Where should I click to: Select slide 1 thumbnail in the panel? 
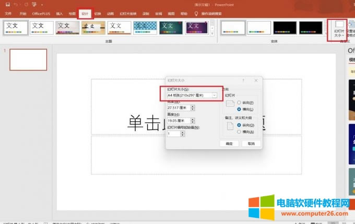coord(28,60)
